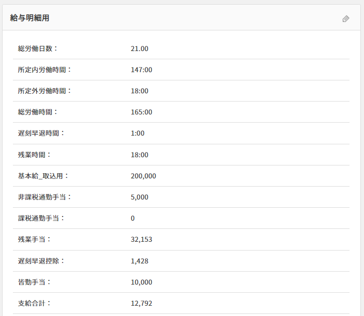Select the 総労働時間 value 165:00
This screenshot has height=316, width=364.
(x=141, y=112)
